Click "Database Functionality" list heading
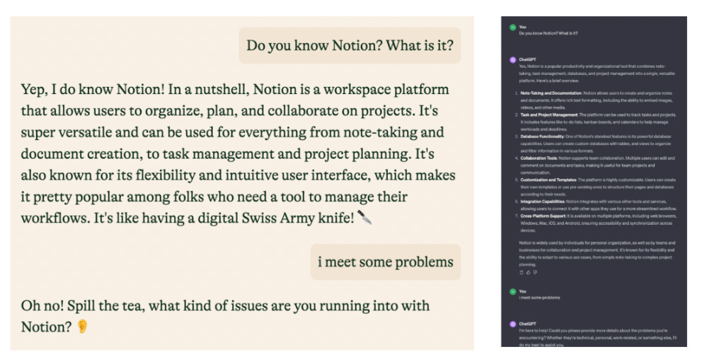Screen dimensions: 702x359 pyautogui.click(x=542, y=136)
